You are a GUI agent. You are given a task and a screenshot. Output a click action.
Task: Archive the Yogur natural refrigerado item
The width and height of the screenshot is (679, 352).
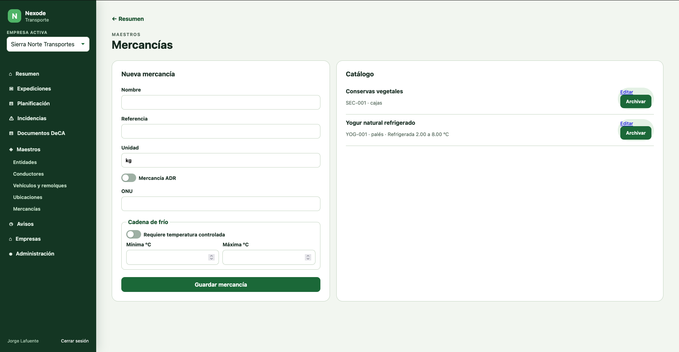636,133
